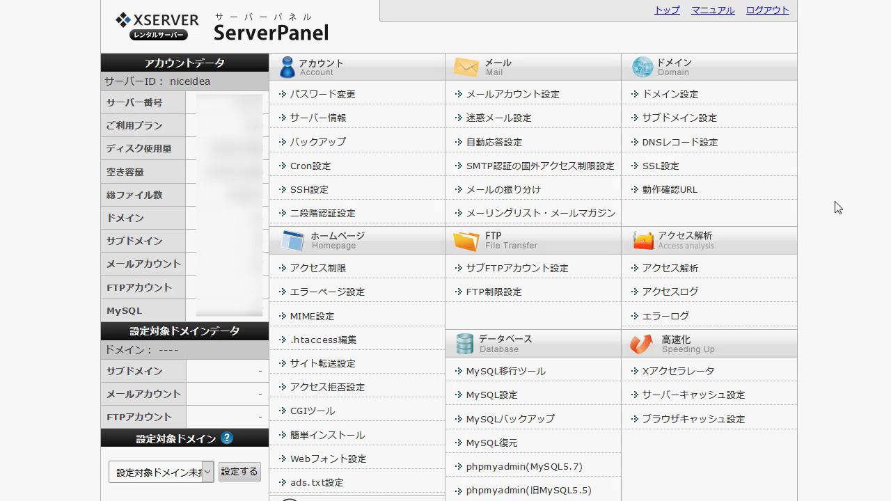
Task: Click the Speeding Up arrow icon
Action: [641, 344]
